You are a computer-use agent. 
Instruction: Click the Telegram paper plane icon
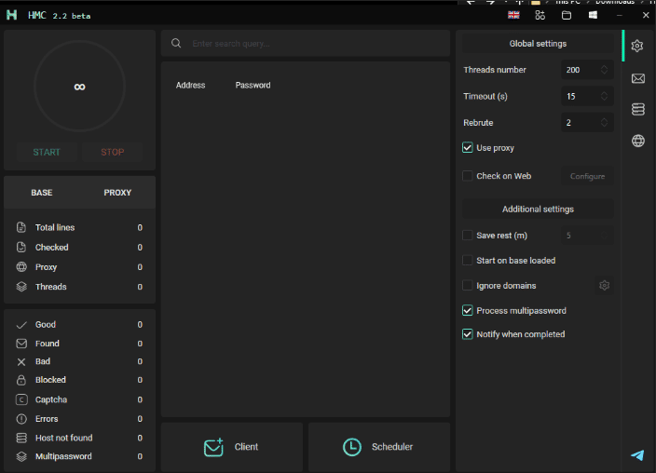tap(637, 455)
